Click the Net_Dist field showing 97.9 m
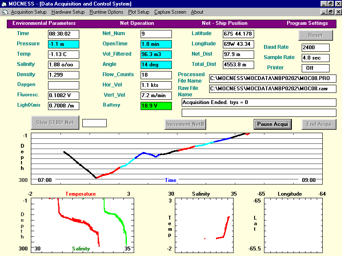Viewport: 342px width, 256px height. [x=238, y=54]
